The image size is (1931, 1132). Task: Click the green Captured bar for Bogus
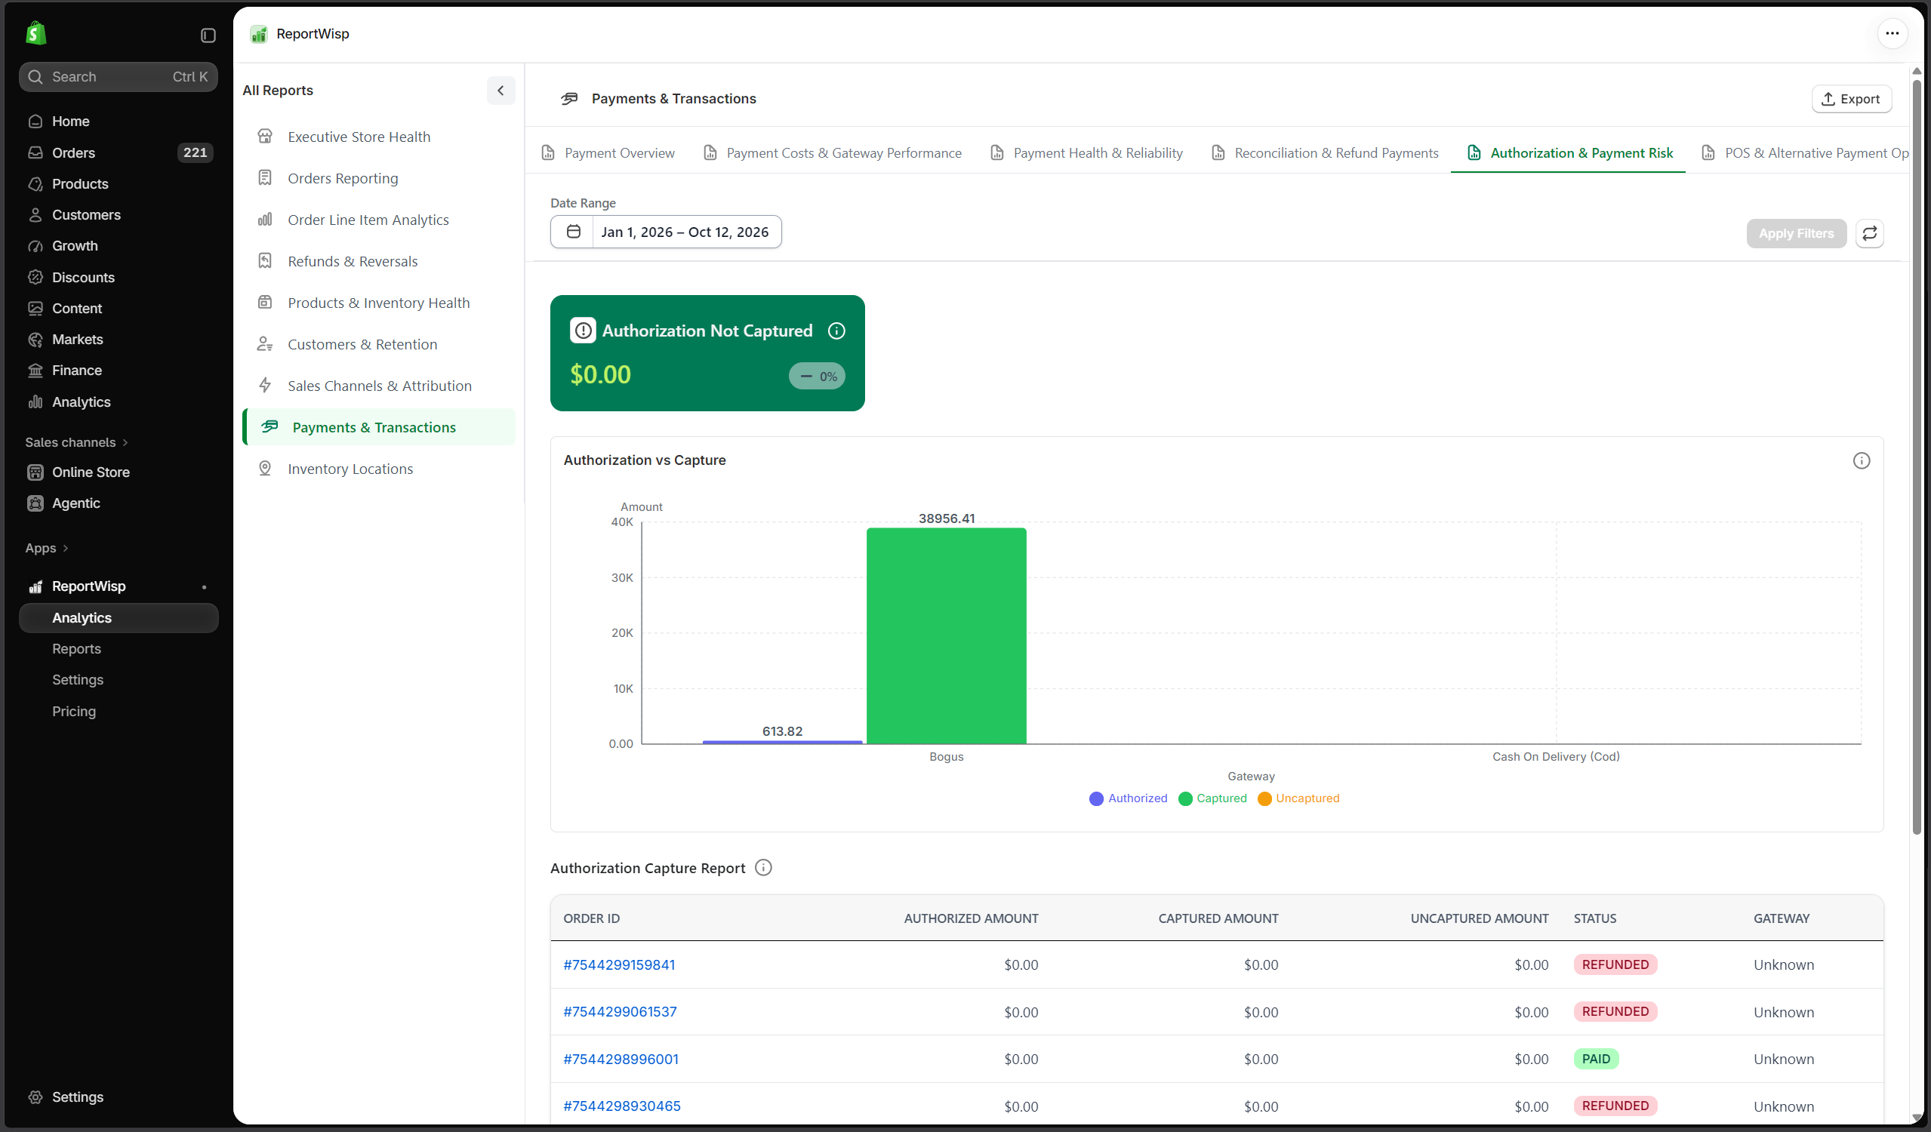point(947,635)
